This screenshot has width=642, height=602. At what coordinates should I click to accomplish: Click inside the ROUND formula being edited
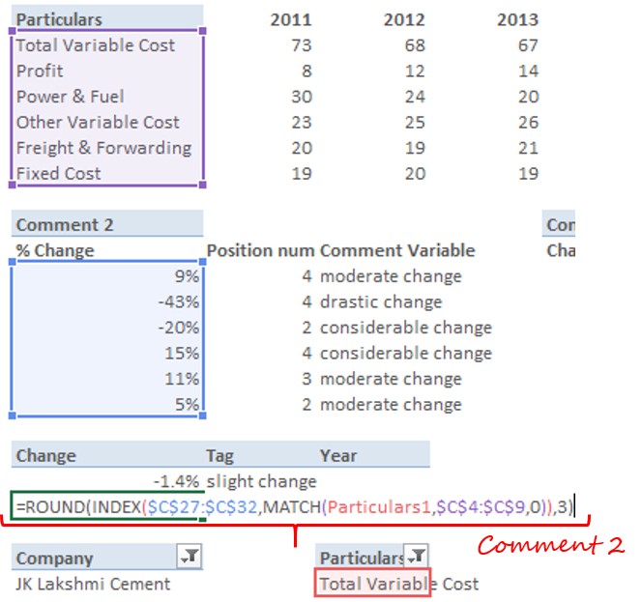click(x=290, y=506)
